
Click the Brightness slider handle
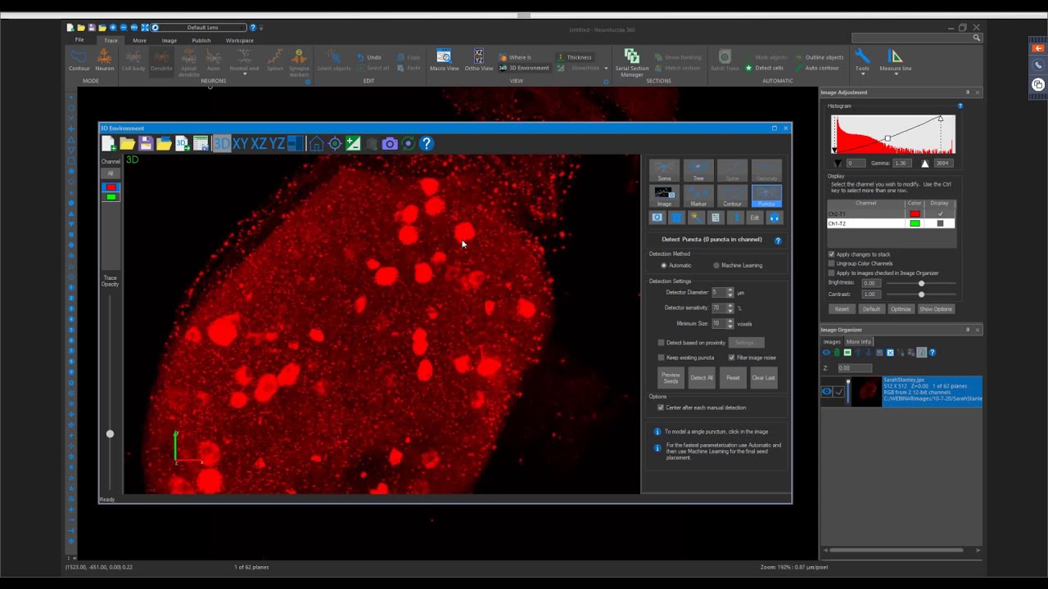[x=921, y=283]
